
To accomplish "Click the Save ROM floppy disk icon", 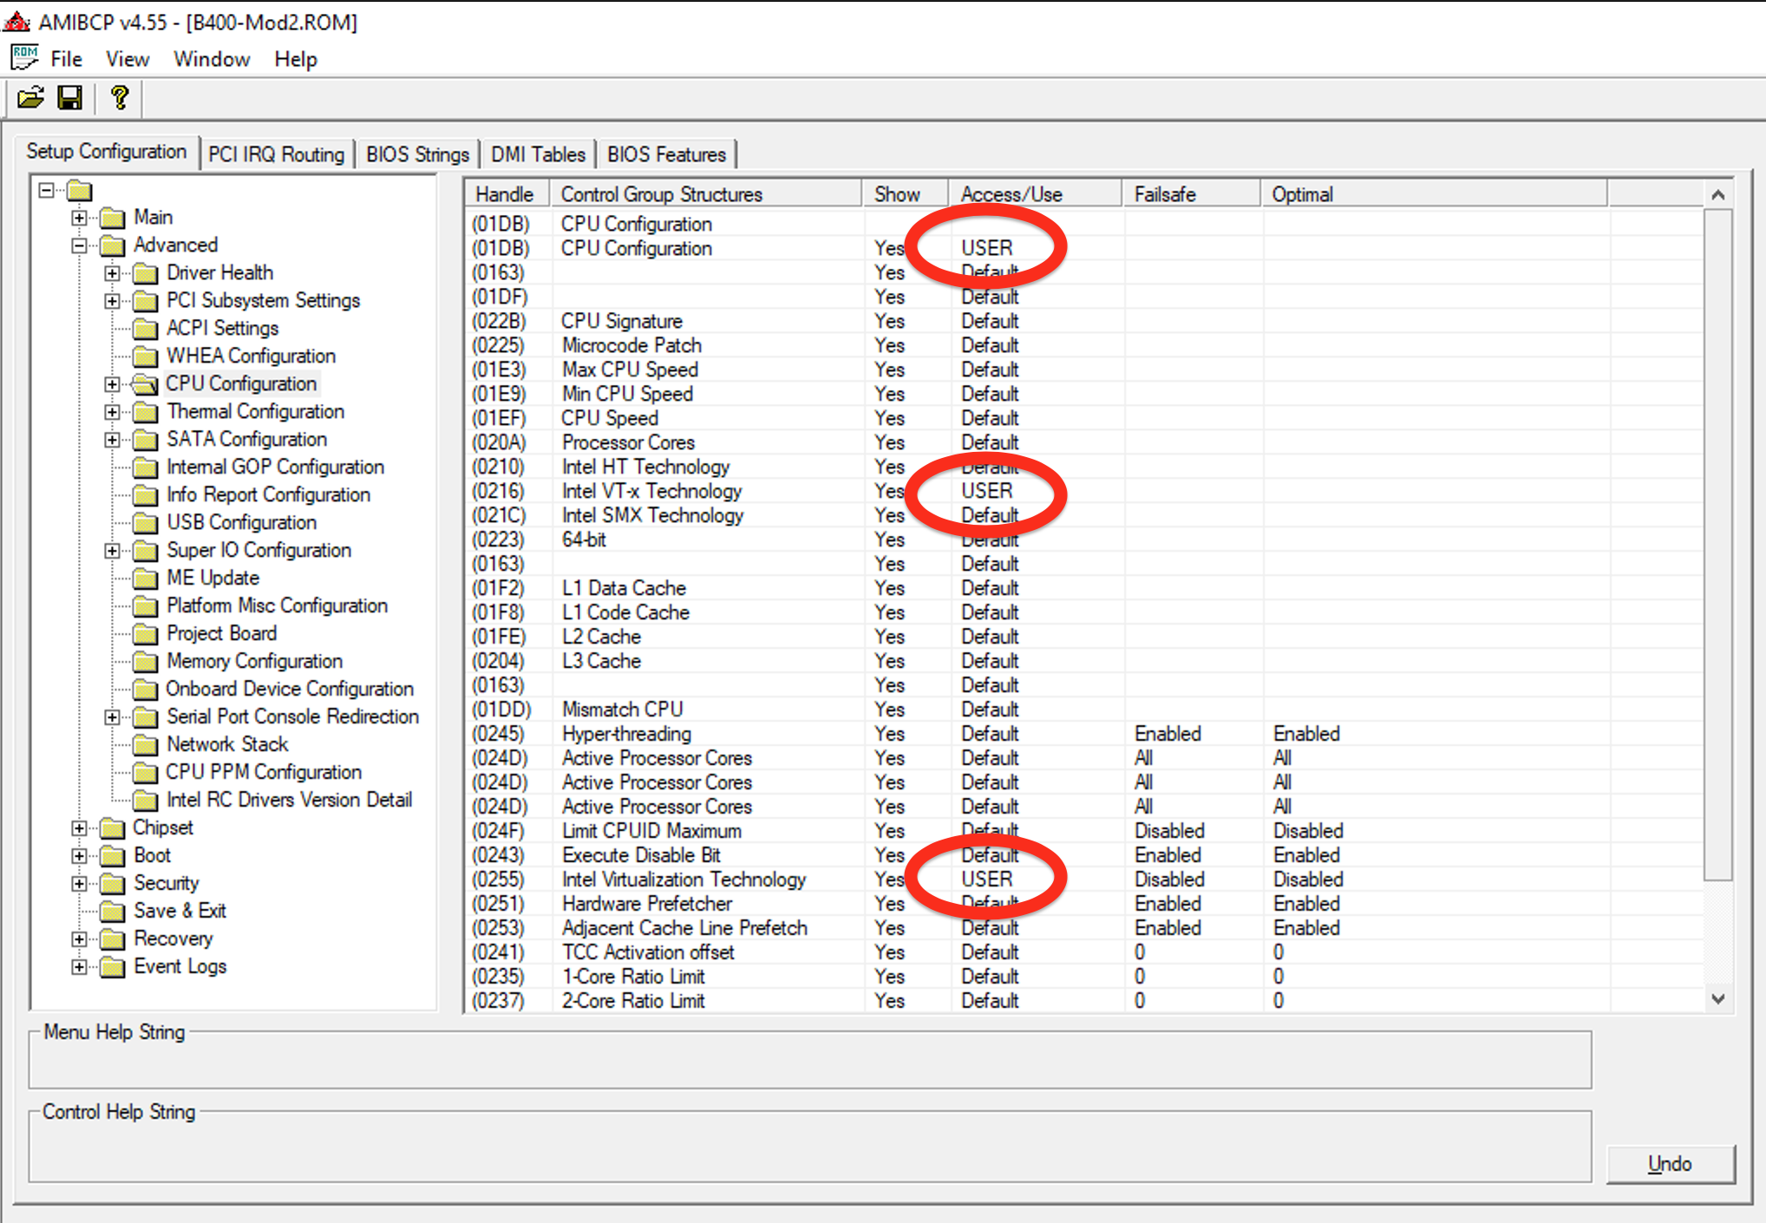I will point(69,98).
